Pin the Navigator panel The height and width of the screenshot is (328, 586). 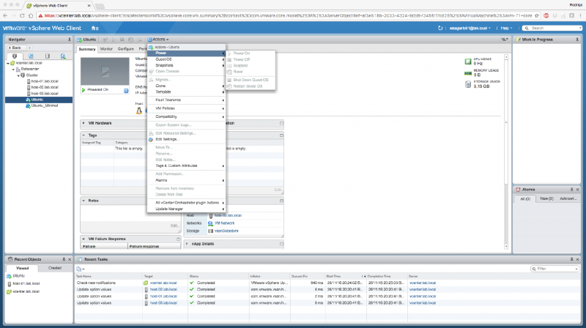(69, 40)
